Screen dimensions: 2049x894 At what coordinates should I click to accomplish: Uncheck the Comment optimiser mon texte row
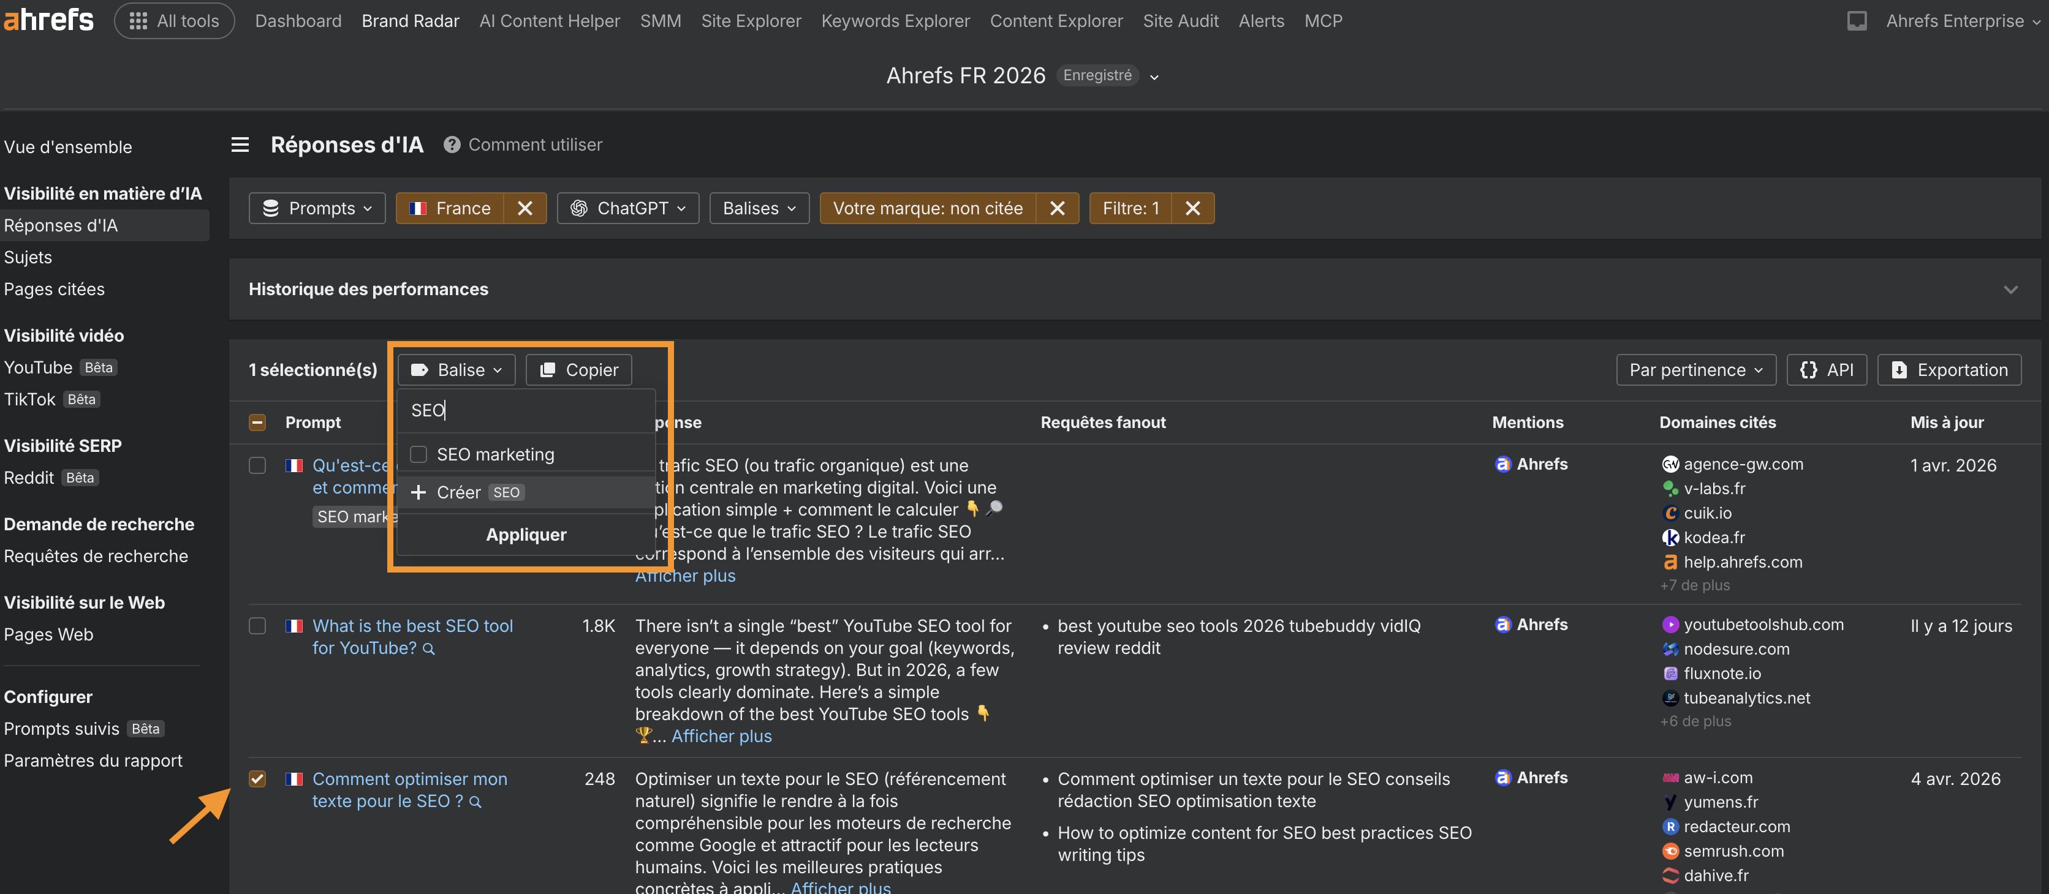click(257, 779)
